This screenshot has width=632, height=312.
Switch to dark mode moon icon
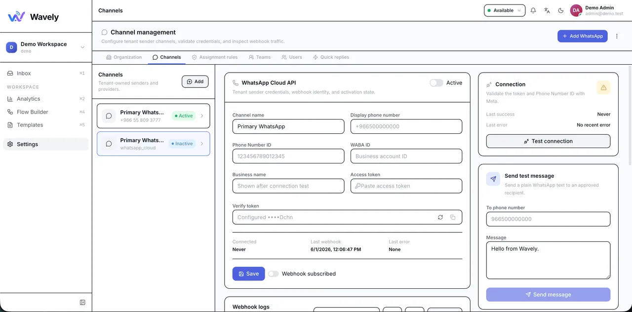[x=561, y=10]
